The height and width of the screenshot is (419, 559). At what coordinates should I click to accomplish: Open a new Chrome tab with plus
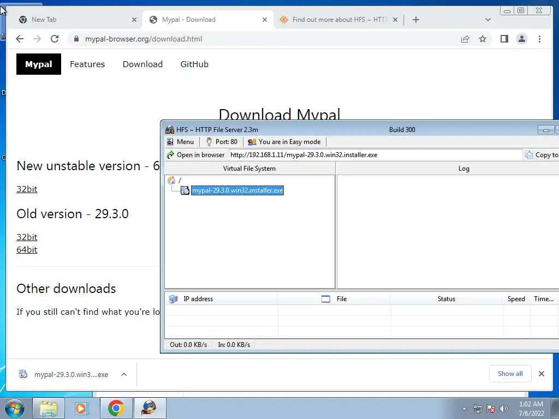point(415,20)
